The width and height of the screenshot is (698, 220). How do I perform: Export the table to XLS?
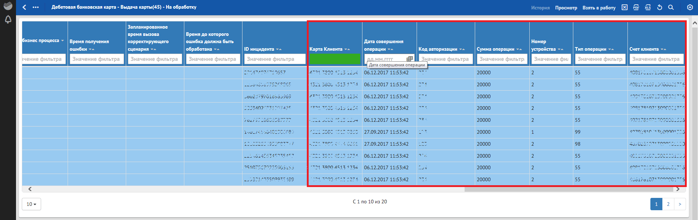click(648, 7)
